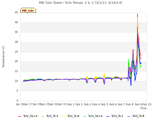This screenshot has height=121, width=162.
Task: Toggle the Tul2_Ts-2 legend entry
Action: tap(50, 116)
